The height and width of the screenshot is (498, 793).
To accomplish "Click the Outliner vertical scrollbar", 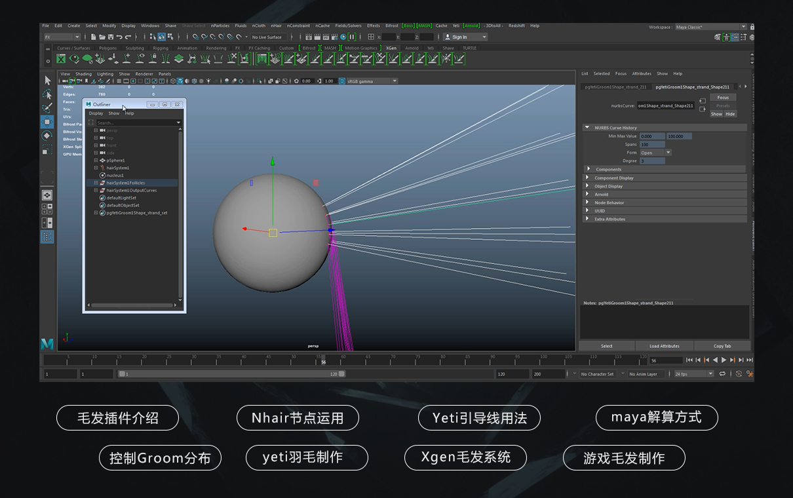I will pyautogui.click(x=181, y=215).
